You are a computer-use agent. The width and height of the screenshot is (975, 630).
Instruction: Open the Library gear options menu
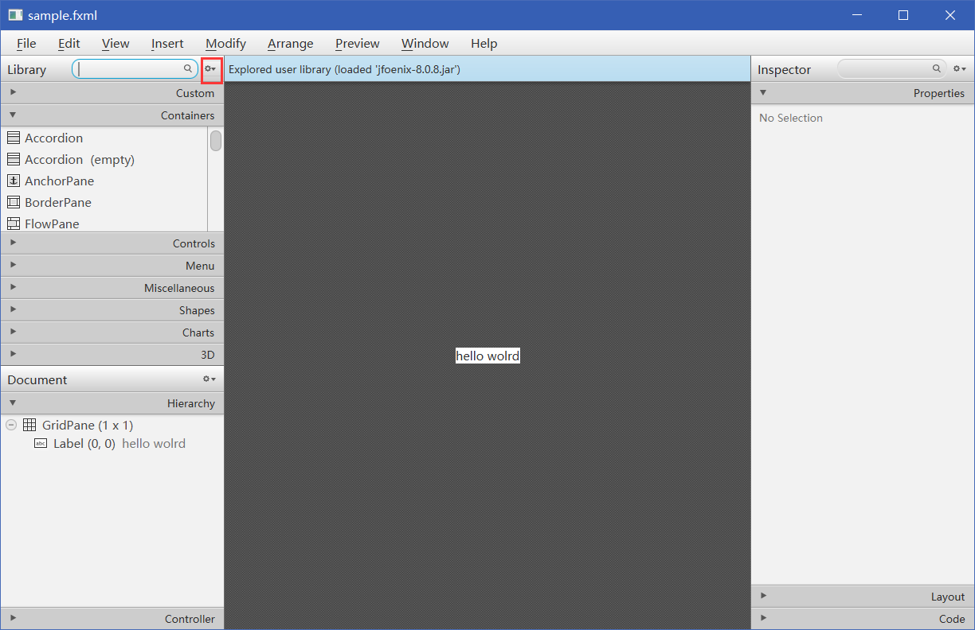pos(210,69)
